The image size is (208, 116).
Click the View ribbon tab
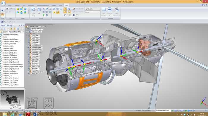66,5
